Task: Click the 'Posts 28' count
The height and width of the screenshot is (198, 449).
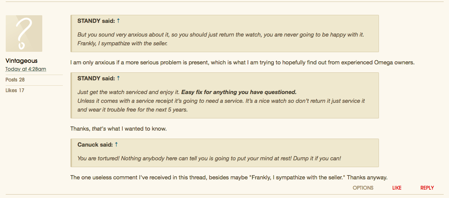Action: [15, 80]
